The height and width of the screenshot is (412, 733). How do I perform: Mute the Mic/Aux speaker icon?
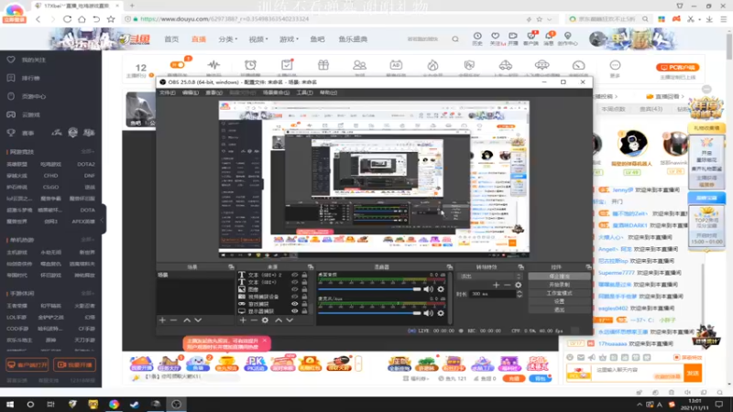click(x=428, y=313)
